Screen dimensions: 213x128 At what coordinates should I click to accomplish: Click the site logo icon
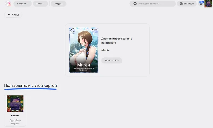[x=8, y=4]
